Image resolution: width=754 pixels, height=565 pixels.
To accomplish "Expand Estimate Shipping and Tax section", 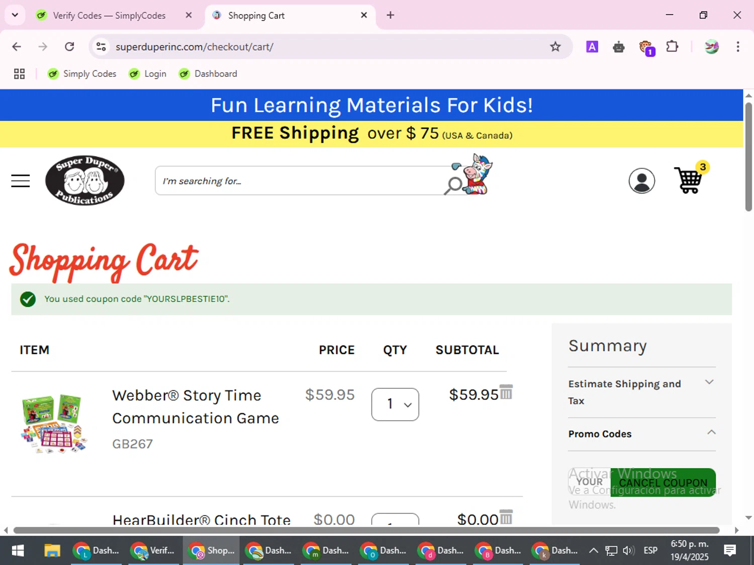I will [642, 392].
